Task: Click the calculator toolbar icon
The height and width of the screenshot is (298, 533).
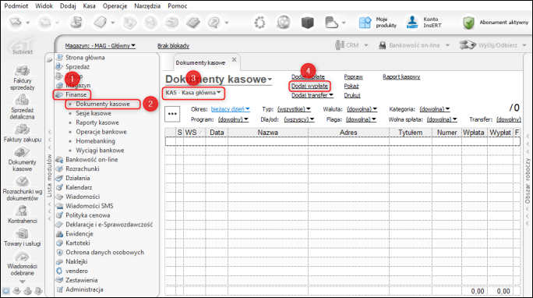Action: coord(192,23)
